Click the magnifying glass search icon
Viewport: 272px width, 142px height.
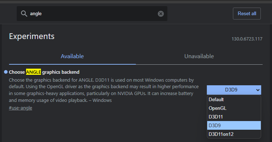[24, 13]
